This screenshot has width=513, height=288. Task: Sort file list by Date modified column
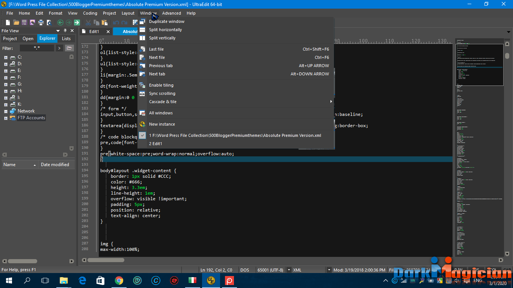[x=57, y=165]
